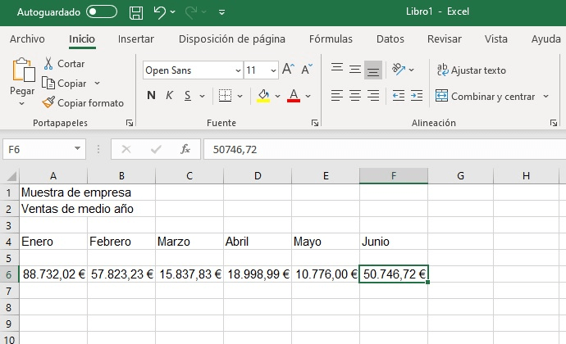
Task: Select column header D
Action: 258,176
